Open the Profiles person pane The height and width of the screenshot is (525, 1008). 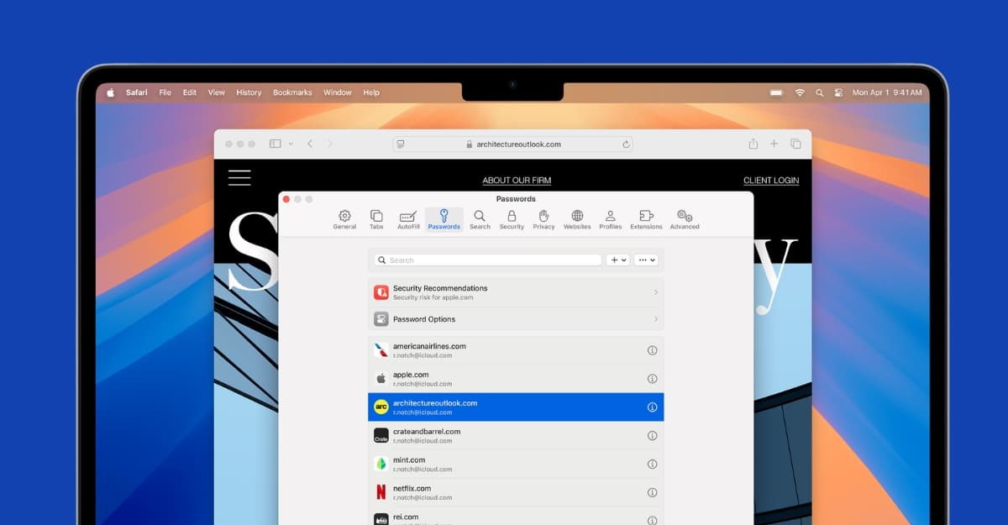coord(611,219)
